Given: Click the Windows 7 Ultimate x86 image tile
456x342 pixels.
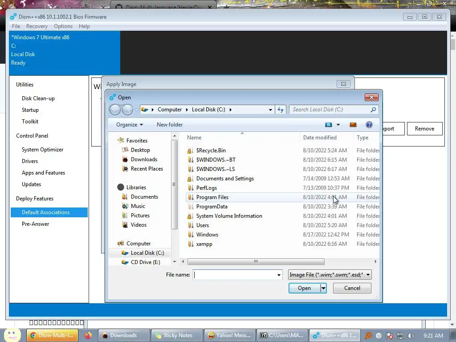Looking at the screenshot, I should [65, 53].
